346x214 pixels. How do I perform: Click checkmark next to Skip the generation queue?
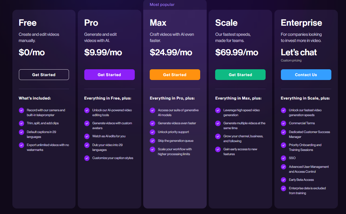pyautogui.click(x=152, y=141)
